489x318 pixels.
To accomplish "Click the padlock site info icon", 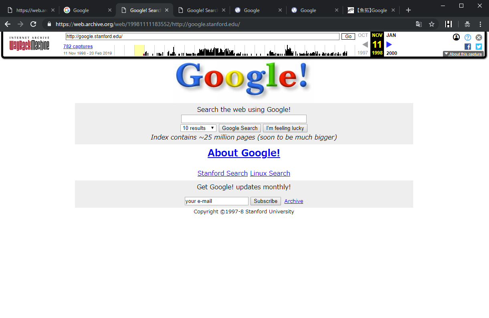I will tap(49, 24).
